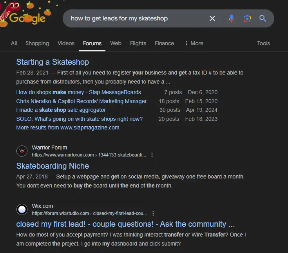This screenshot has height=253, width=288.
Task: Click the '20 posts' count text
Action: tap(169, 119)
